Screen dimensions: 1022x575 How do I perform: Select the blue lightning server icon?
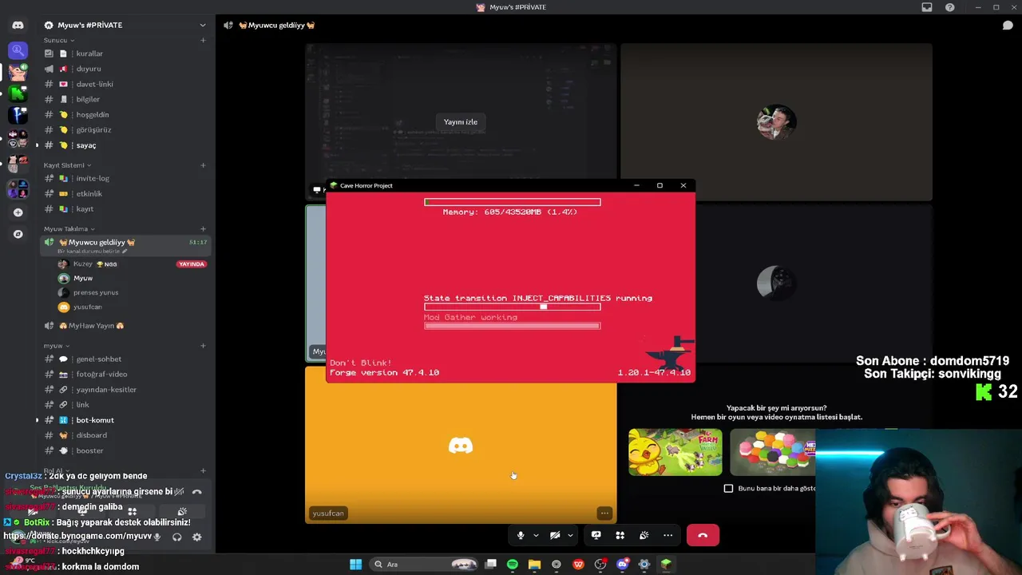(18, 116)
